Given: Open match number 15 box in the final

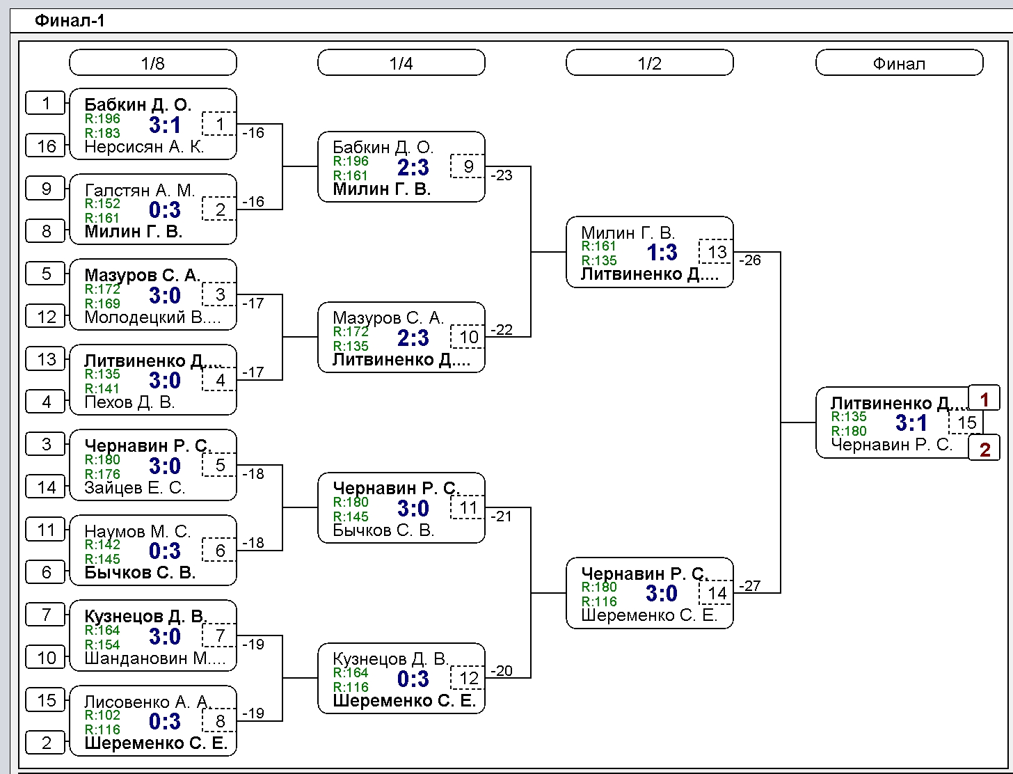Looking at the screenshot, I should click(x=966, y=422).
